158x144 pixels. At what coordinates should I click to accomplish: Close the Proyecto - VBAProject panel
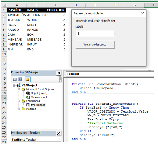[59, 73]
